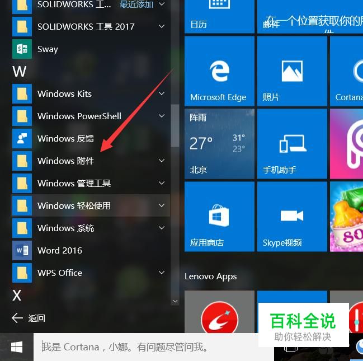Click the Windows Kits folder icon
The width and height of the screenshot is (363, 361).
pyautogui.click(x=22, y=94)
